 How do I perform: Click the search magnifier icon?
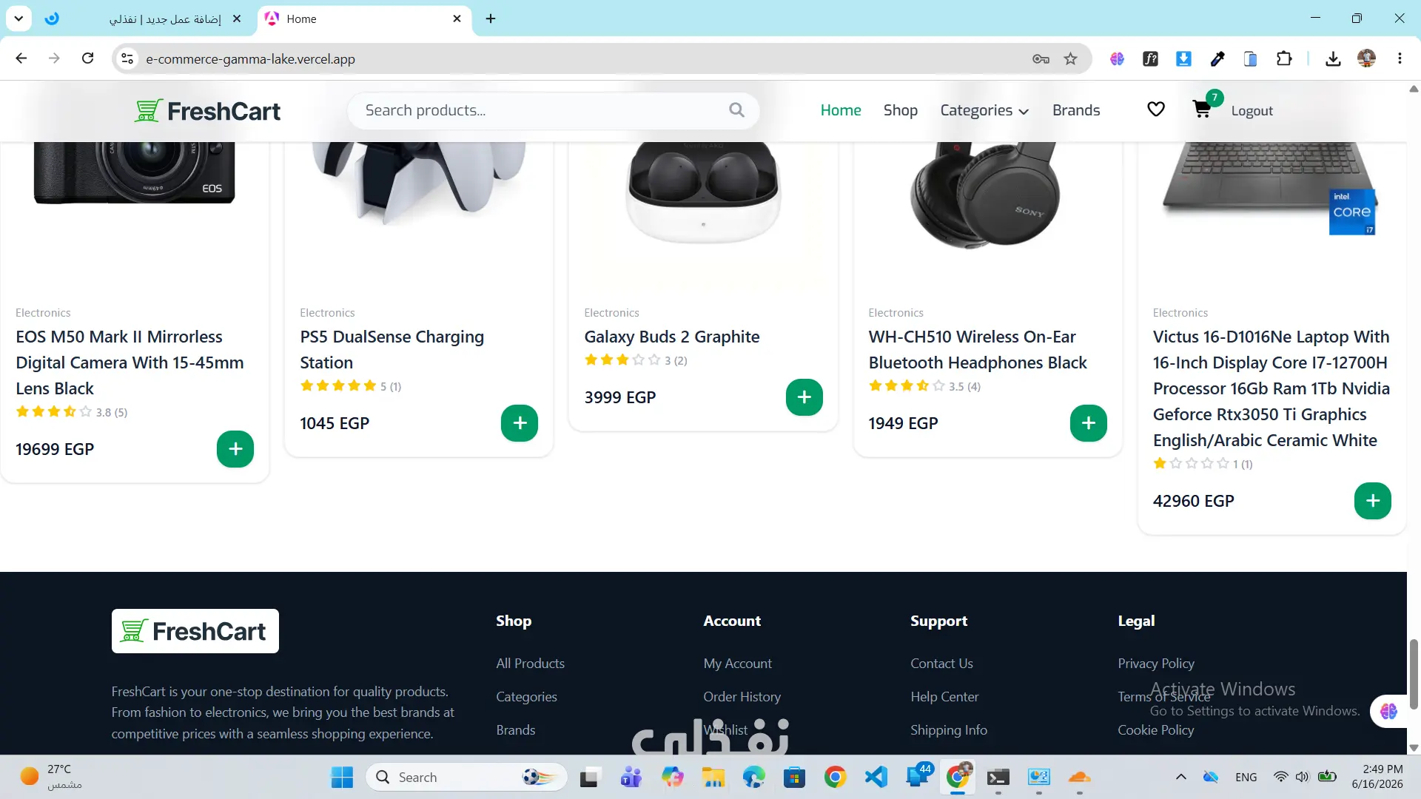pyautogui.click(x=736, y=110)
